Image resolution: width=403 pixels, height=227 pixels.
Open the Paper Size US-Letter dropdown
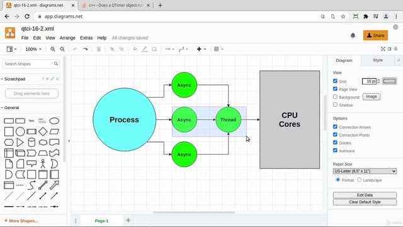[x=365, y=171]
